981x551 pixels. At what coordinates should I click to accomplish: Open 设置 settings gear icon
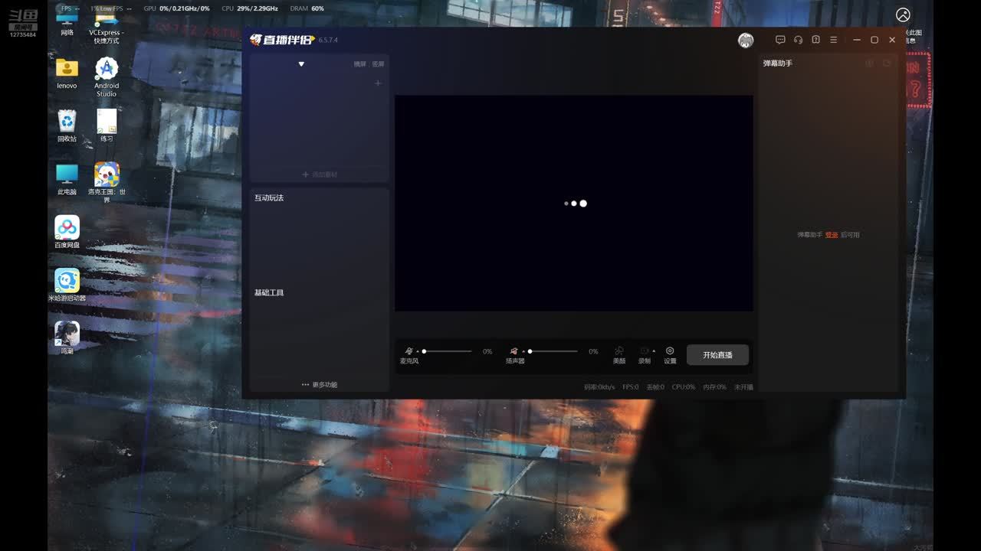[670, 351]
